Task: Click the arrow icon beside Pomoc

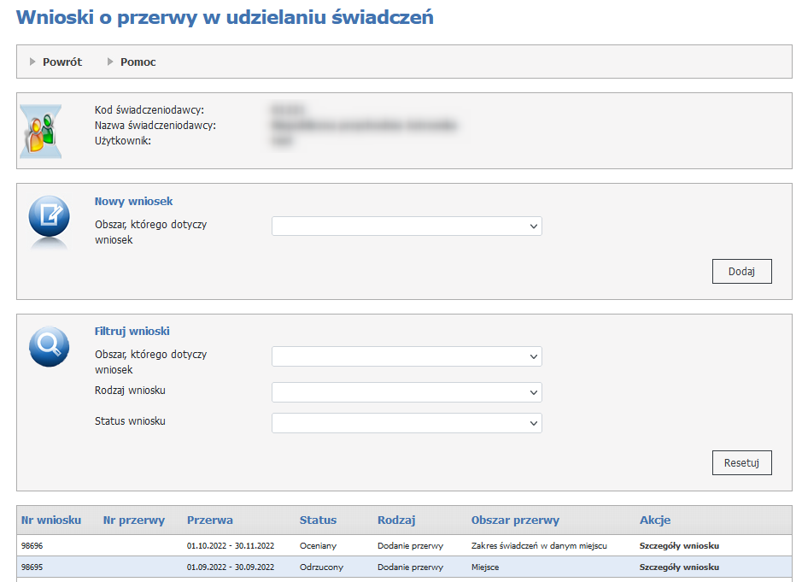Action: click(x=111, y=62)
